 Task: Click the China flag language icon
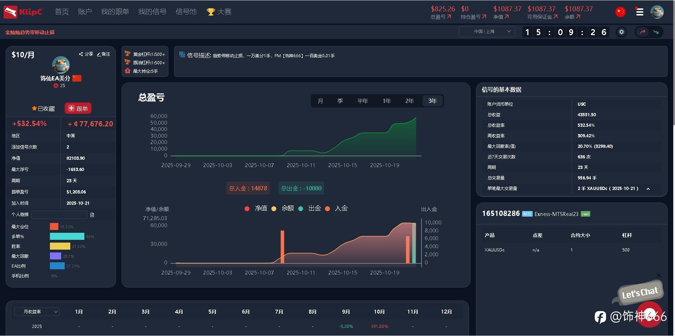621,12
